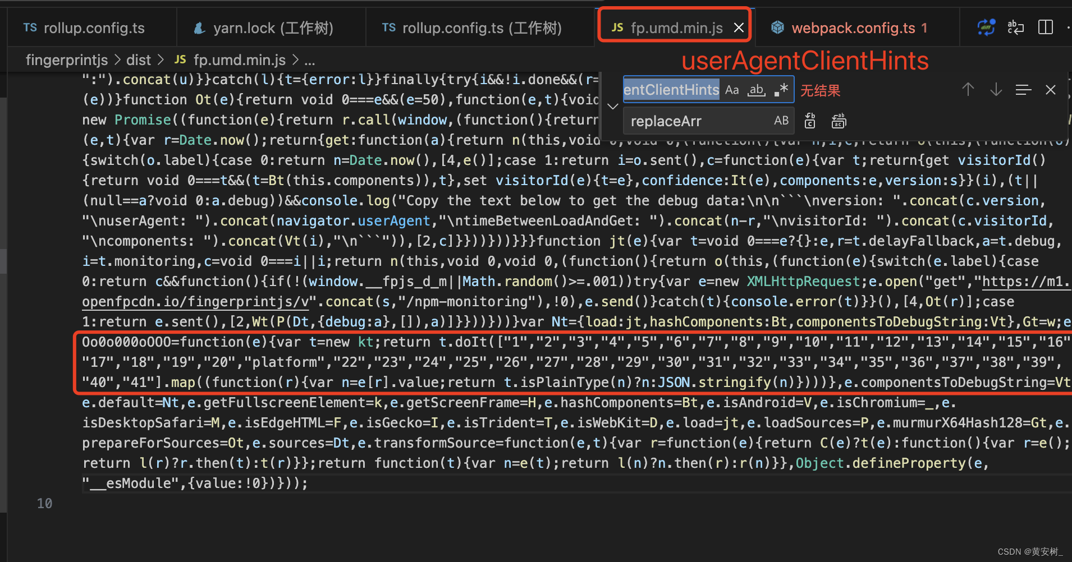Click the Split Editor icon top right
The width and height of the screenshot is (1072, 562).
tap(1045, 27)
